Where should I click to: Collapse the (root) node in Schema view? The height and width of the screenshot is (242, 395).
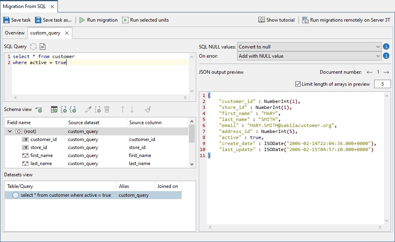(x=10, y=131)
